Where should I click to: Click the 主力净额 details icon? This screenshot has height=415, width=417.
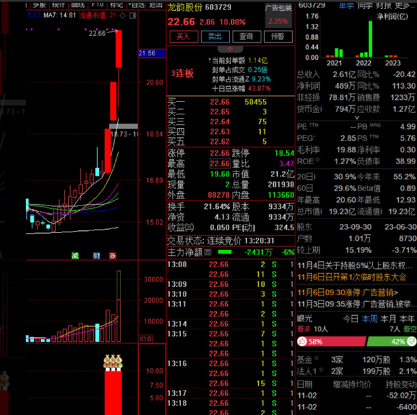point(208,252)
